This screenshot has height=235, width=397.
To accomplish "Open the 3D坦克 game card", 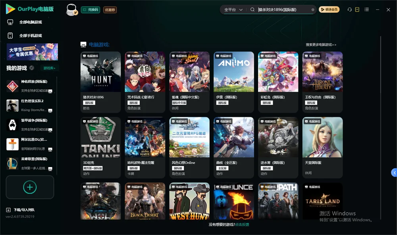I will (x=100, y=148).
